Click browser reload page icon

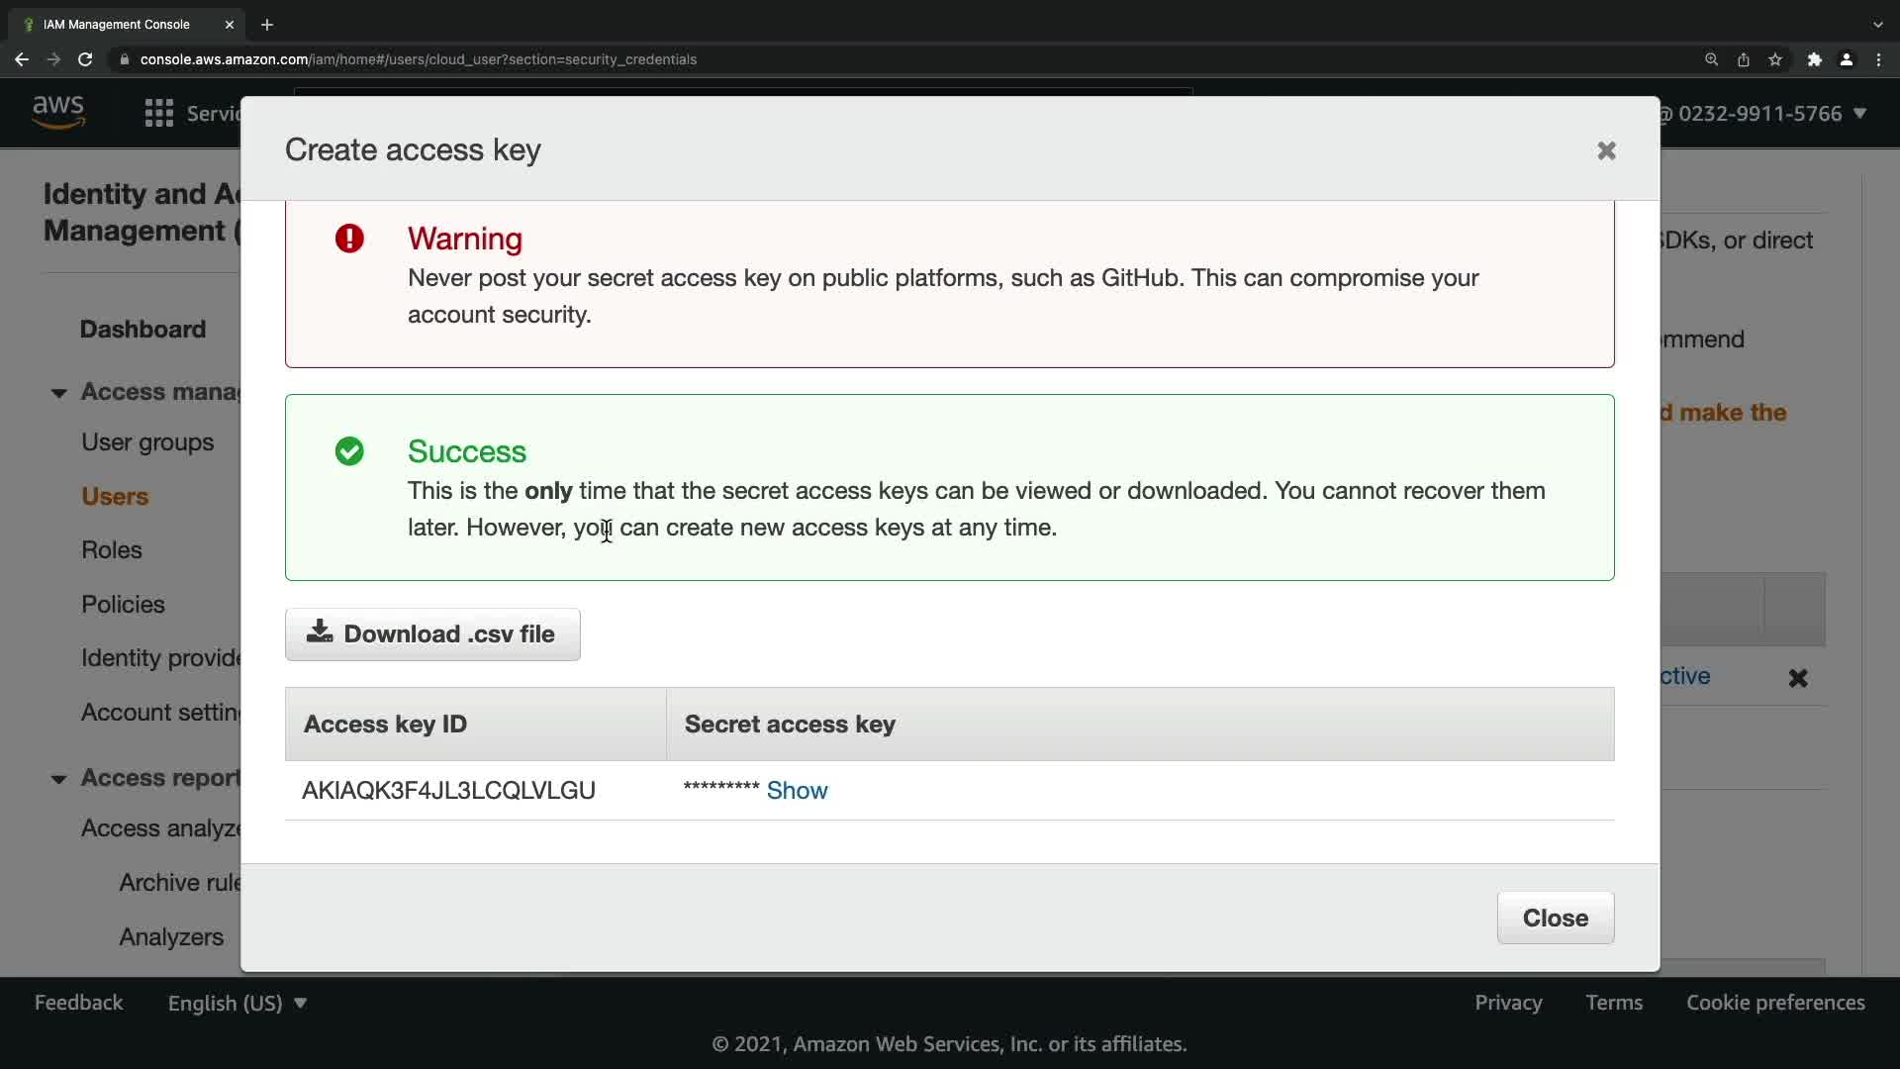click(85, 59)
